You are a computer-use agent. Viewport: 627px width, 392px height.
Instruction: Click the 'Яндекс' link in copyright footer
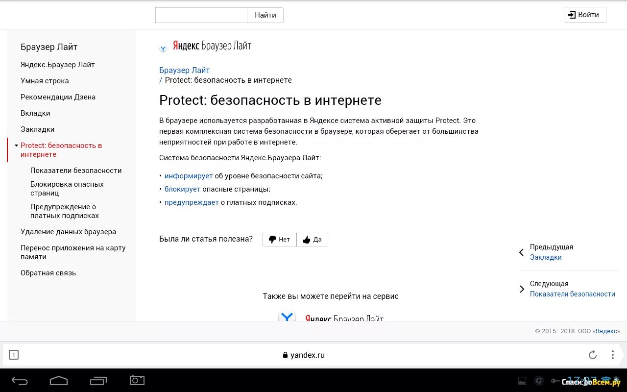pyautogui.click(x=606, y=331)
